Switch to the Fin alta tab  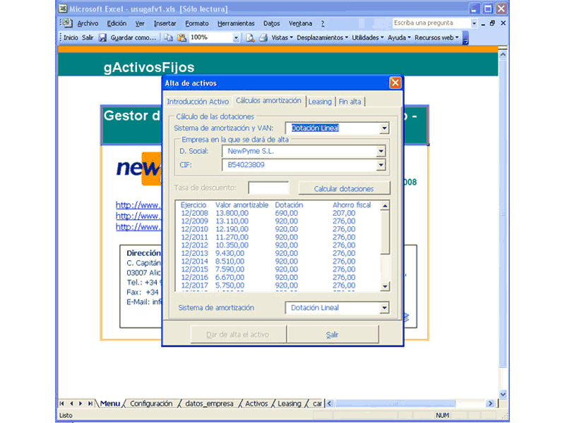click(350, 102)
